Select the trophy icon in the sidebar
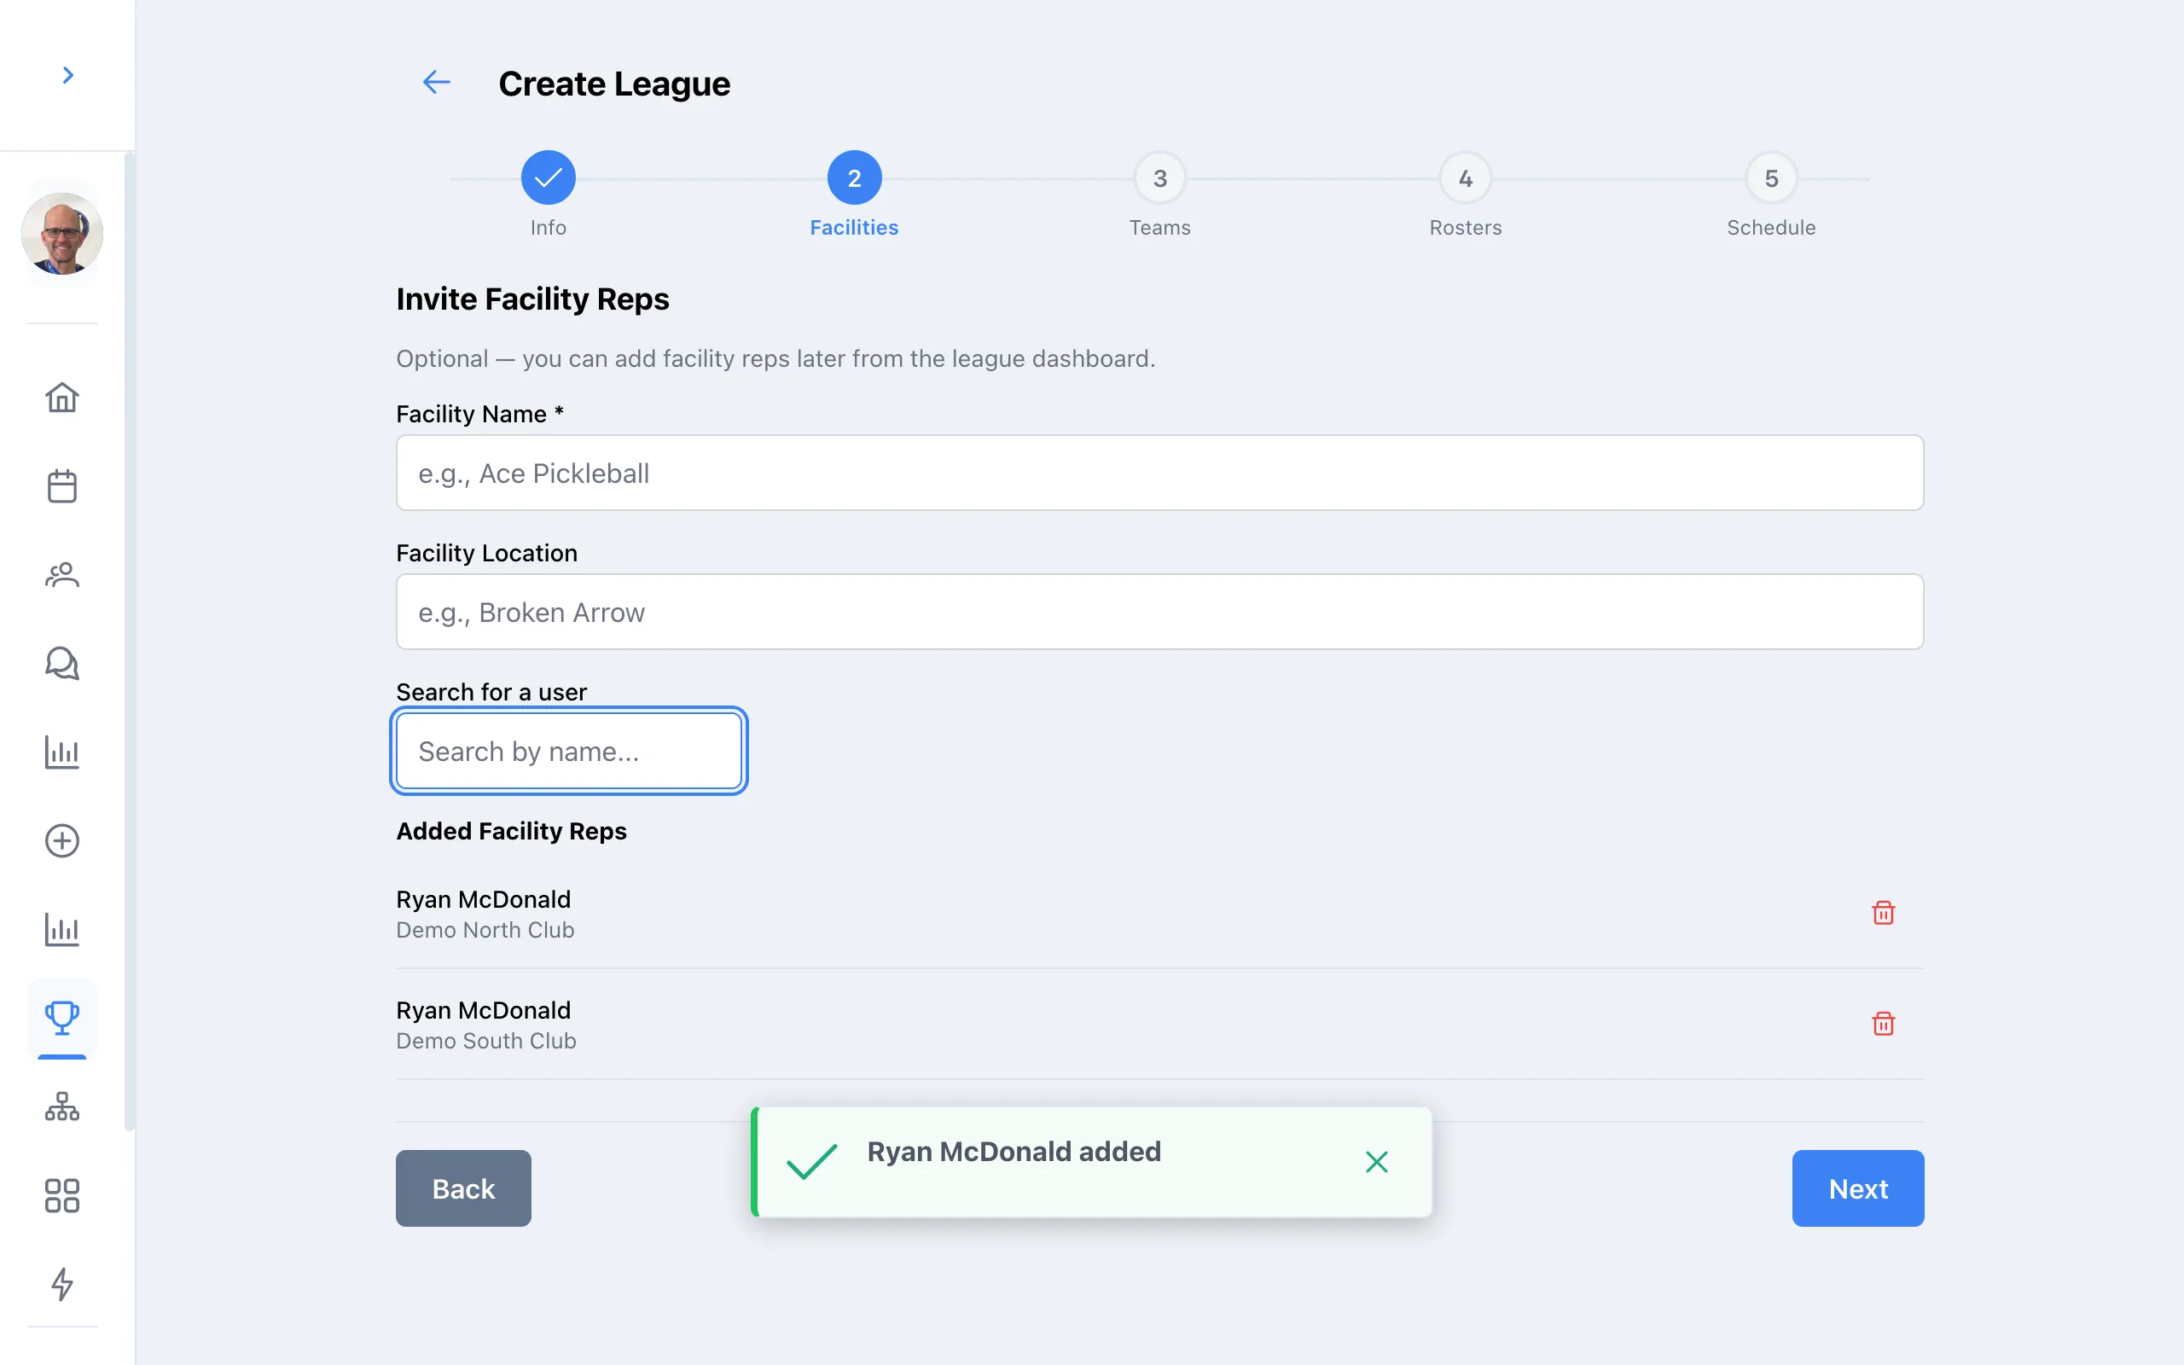2184x1365 pixels. (x=62, y=1018)
